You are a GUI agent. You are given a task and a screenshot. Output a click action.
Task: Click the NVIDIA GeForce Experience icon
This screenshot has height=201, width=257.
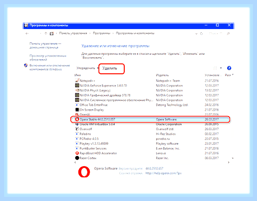coord(77,85)
